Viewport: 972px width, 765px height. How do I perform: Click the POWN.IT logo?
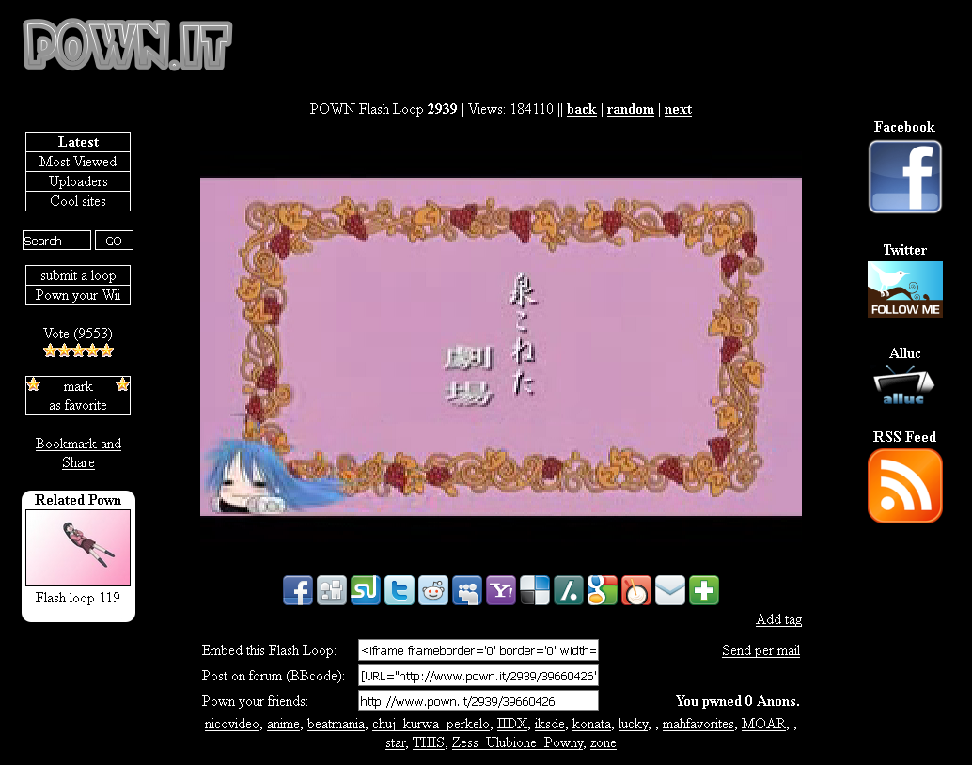click(128, 44)
